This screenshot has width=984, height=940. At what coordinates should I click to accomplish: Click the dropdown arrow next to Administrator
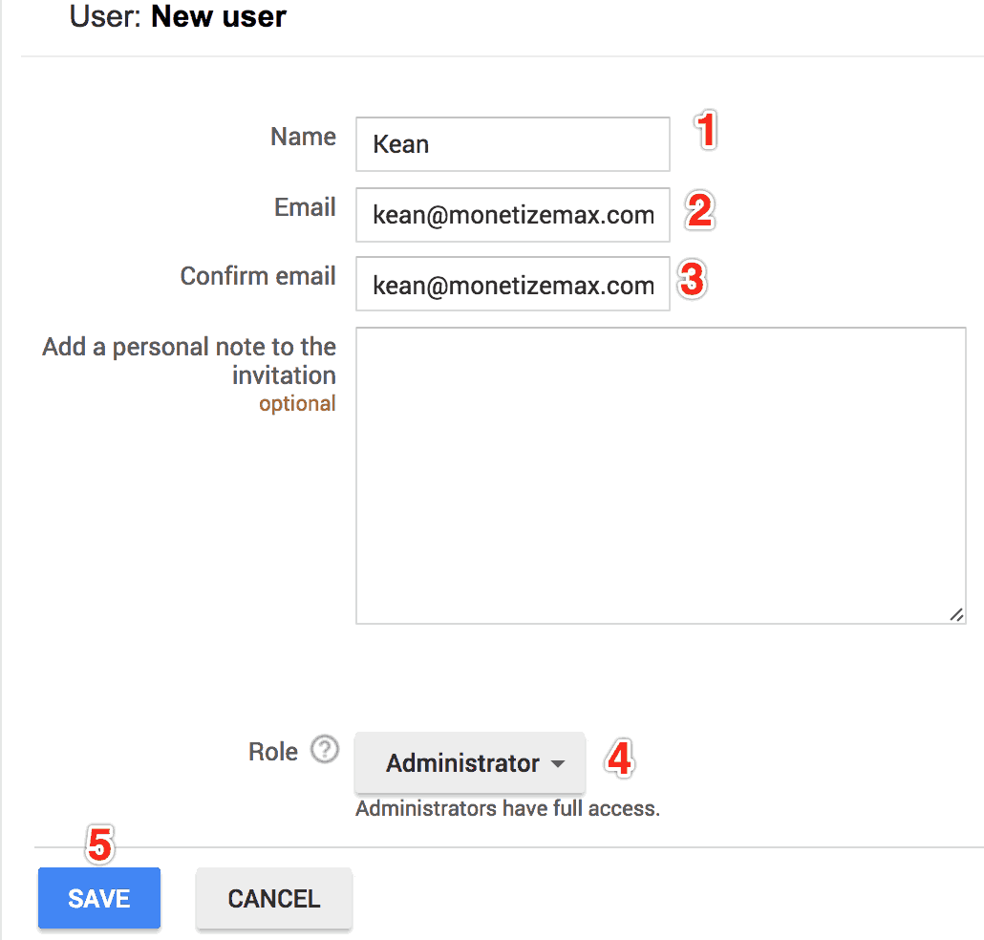558,763
